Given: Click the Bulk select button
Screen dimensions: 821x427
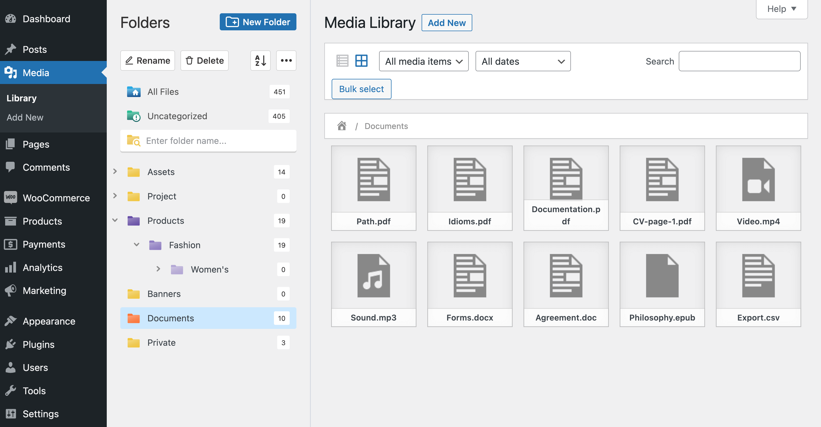Looking at the screenshot, I should coord(361,89).
